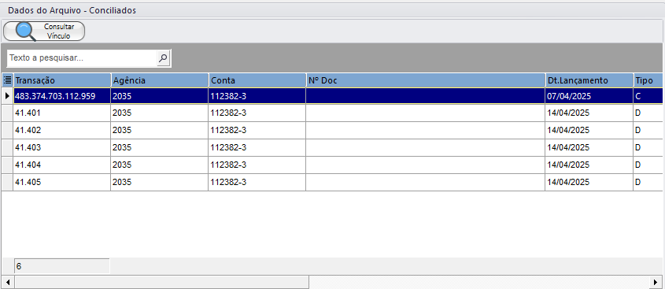Image resolution: width=665 pixels, height=289 pixels.
Task: Select transaction 41.404 cell
Action: [62, 165]
